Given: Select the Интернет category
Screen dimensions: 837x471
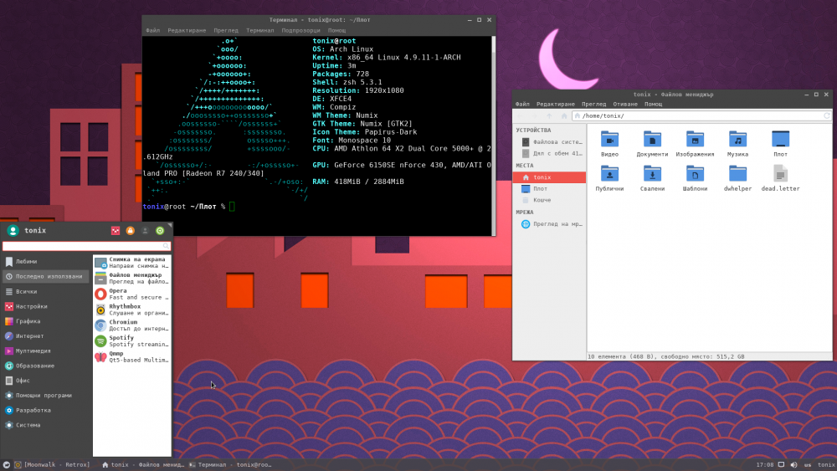Looking at the screenshot, I should (x=46, y=336).
